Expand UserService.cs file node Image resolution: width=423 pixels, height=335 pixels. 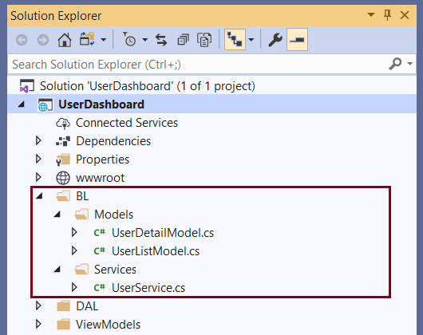click(74, 287)
